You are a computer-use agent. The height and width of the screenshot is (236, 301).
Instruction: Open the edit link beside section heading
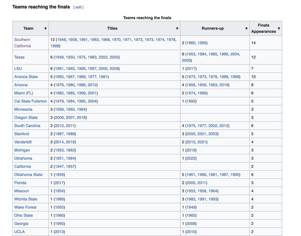pyautogui.click(x=78, y=7)
